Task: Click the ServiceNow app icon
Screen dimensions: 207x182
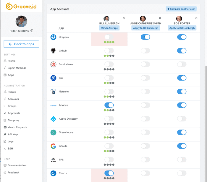Action: coord(53,64)
